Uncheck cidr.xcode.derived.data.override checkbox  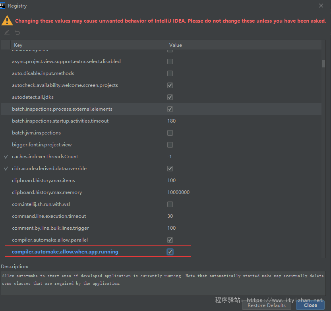170,169
